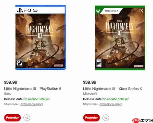153x123 pixels.
Task: Select the Sony brand label
Action: 8,94
